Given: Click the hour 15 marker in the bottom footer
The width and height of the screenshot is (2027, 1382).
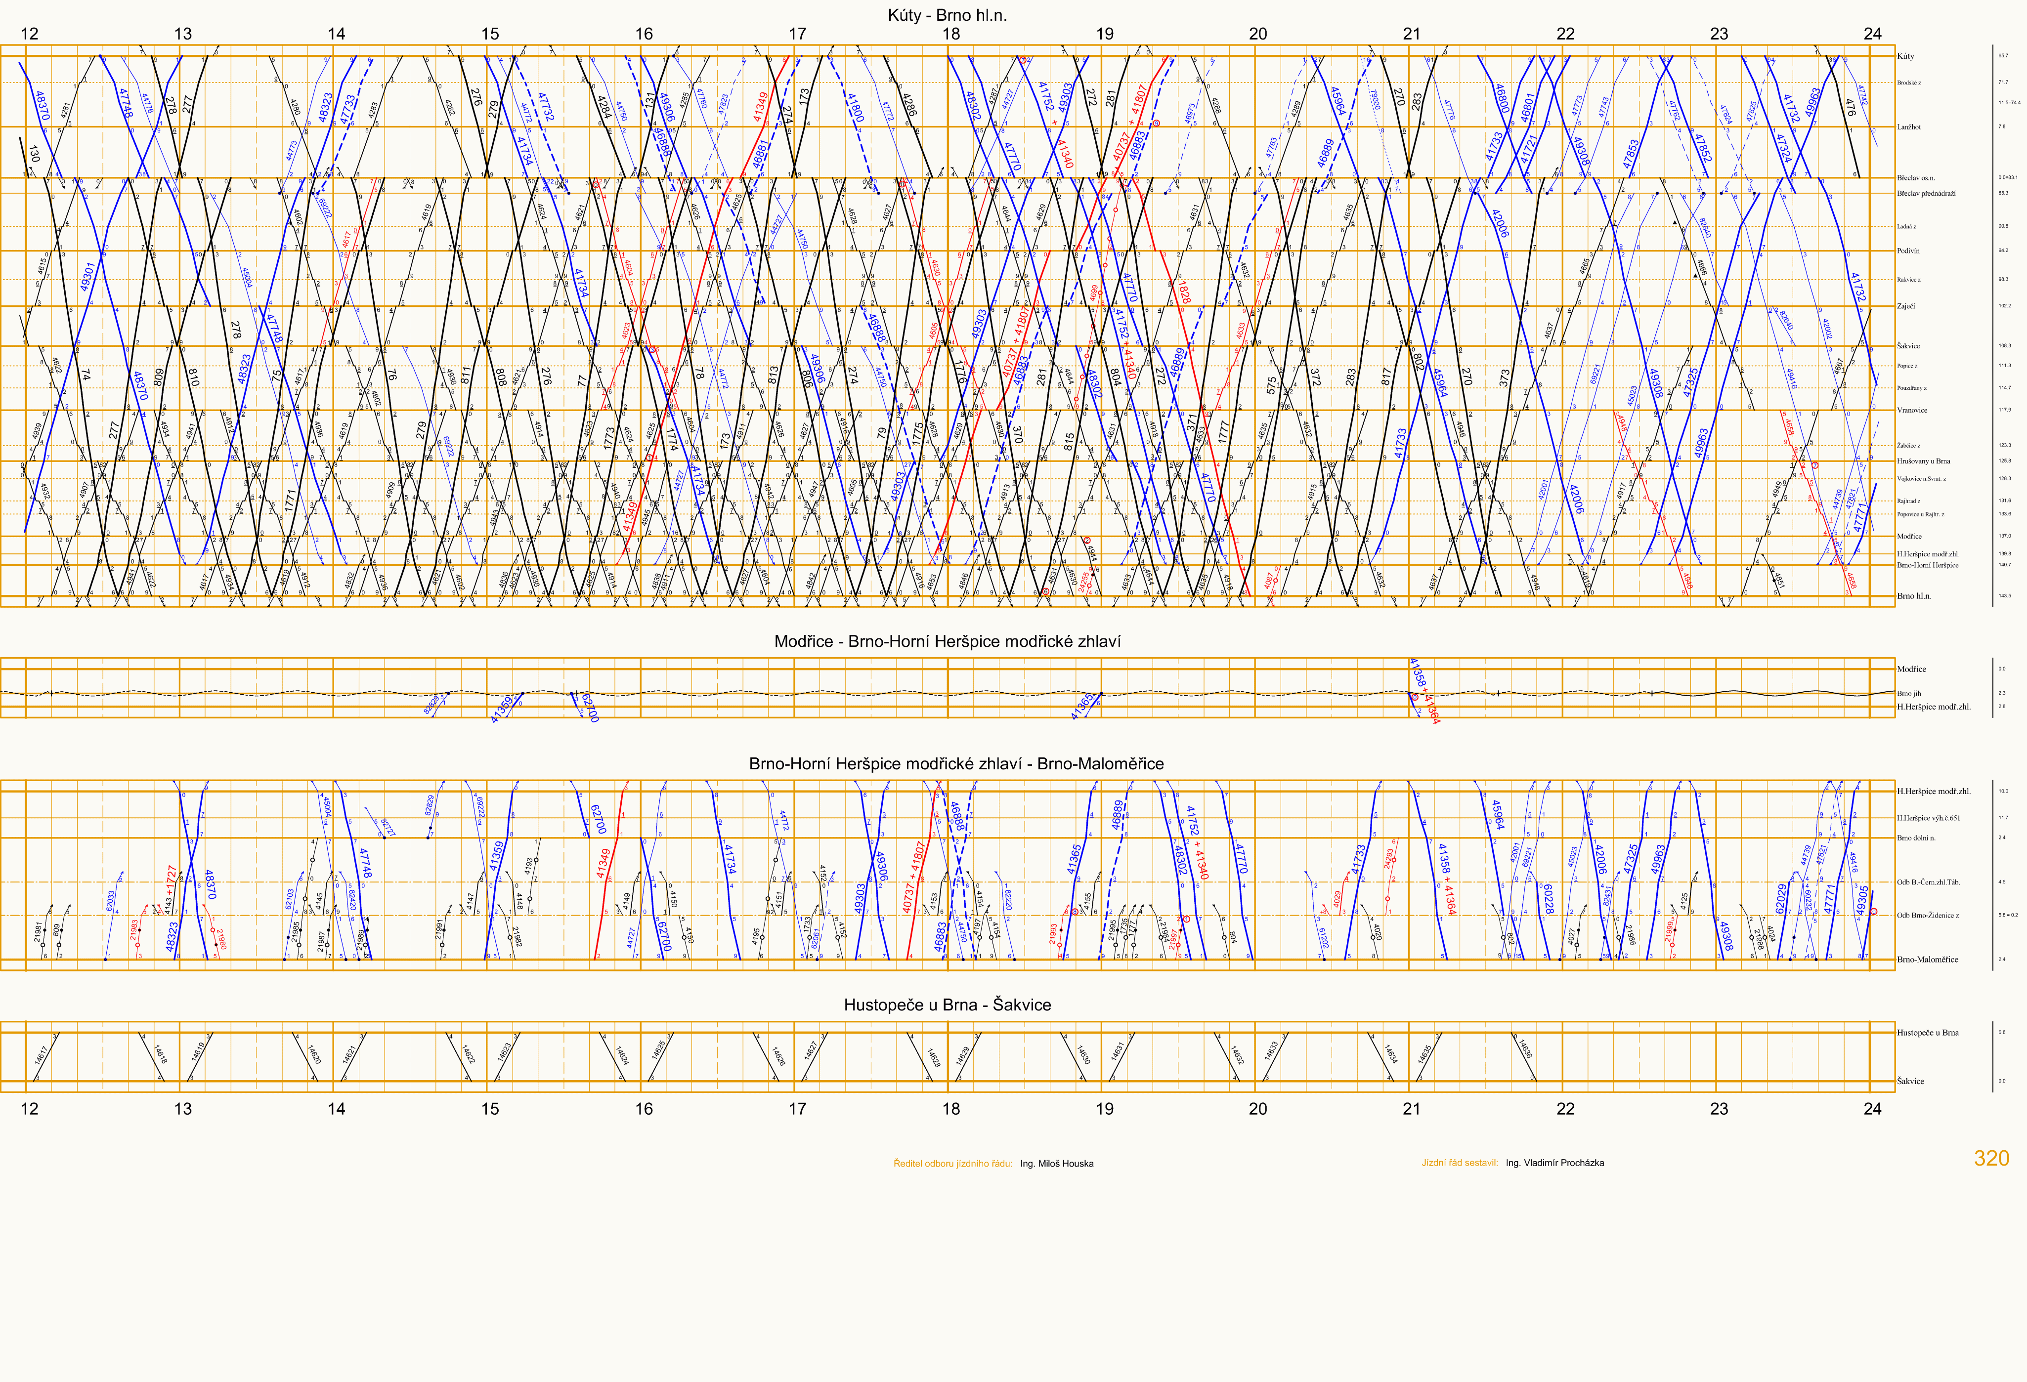Looking at the screenshot, I should 490,1109.
